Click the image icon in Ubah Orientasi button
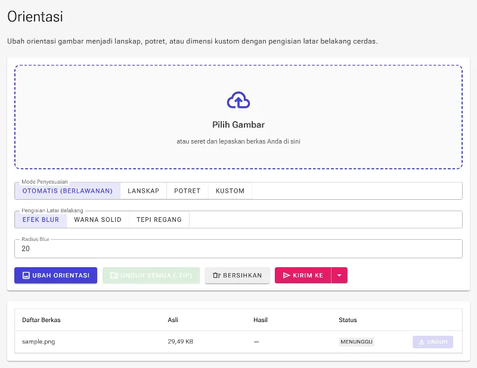This screenshot has width=477, height=368. 26,276
